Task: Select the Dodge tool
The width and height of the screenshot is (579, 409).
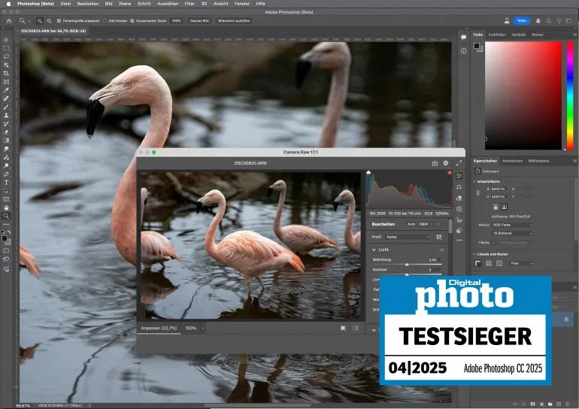Action: [x=6, y=165]
